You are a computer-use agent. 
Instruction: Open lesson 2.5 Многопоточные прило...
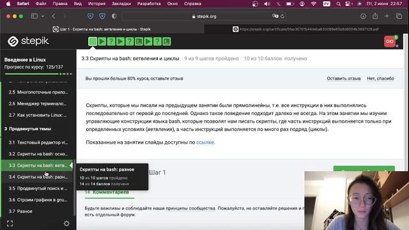38,92
